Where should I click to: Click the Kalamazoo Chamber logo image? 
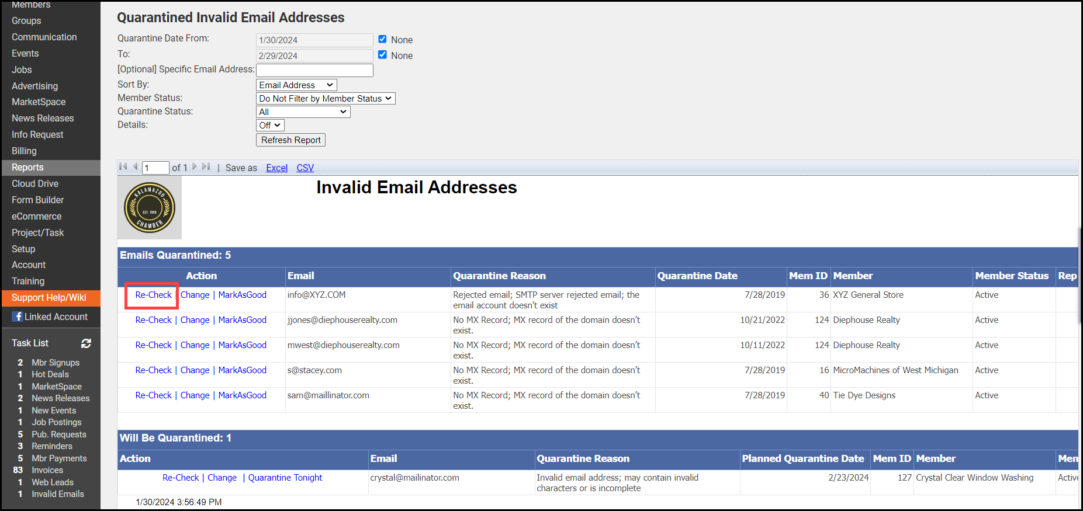(150, 208)
